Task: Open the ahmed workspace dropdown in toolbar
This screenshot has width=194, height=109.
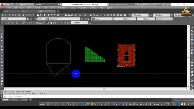Action: pos(14,19)
